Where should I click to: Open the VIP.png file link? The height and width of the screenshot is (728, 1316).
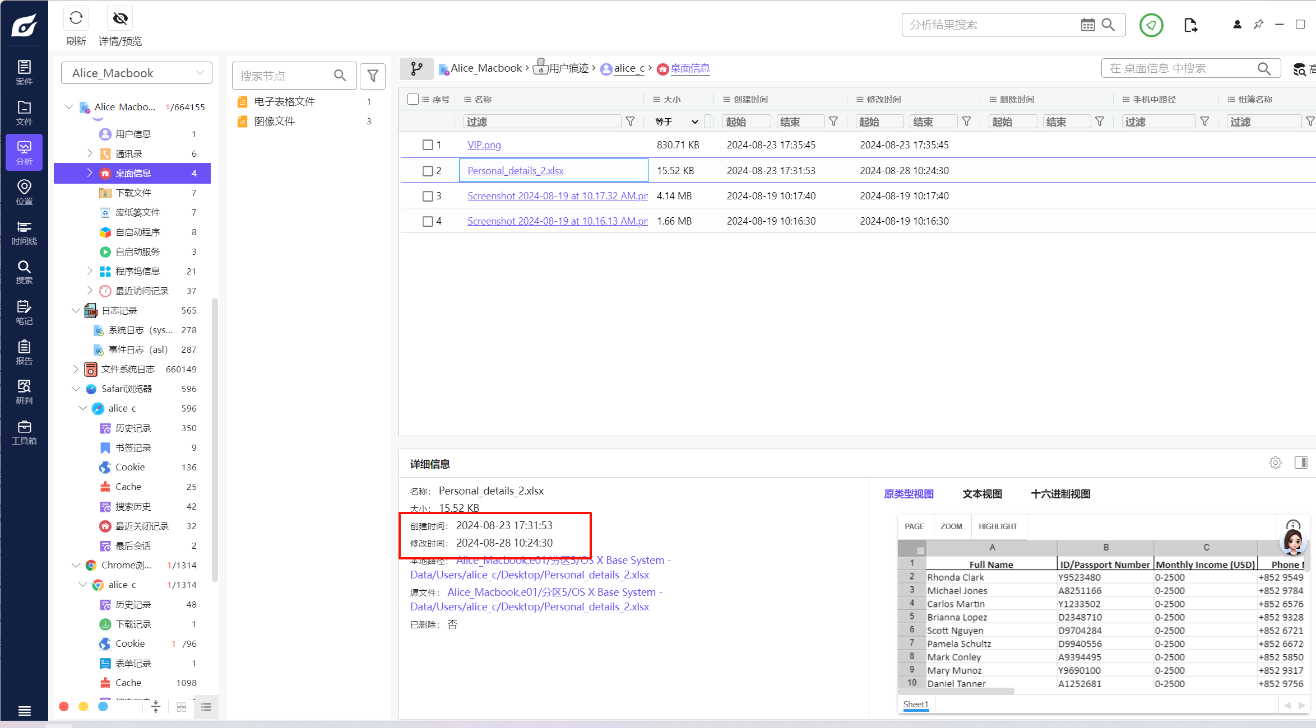click(484, 145)
